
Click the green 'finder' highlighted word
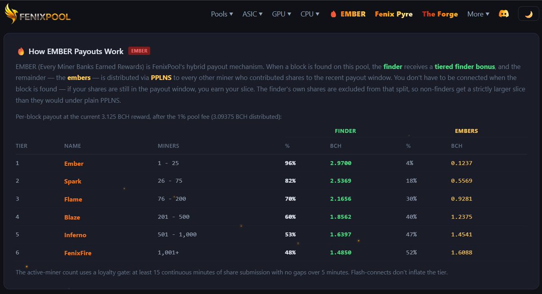(x=393, y=66)
